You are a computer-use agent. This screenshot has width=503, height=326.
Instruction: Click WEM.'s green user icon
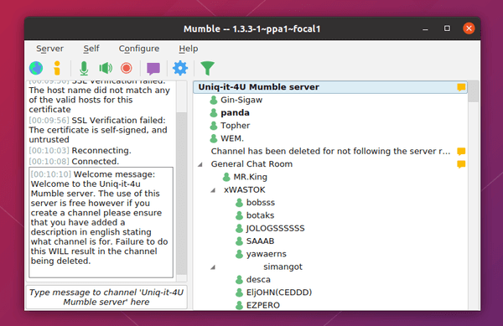coord(214,138)
